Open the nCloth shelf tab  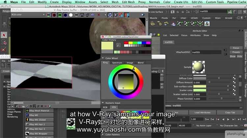(194, 18)
